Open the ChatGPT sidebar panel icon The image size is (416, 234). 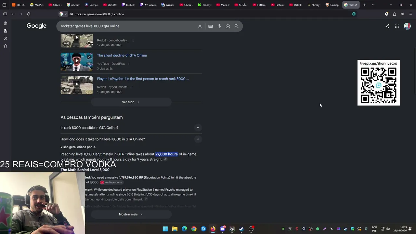(x=5, y=23)
